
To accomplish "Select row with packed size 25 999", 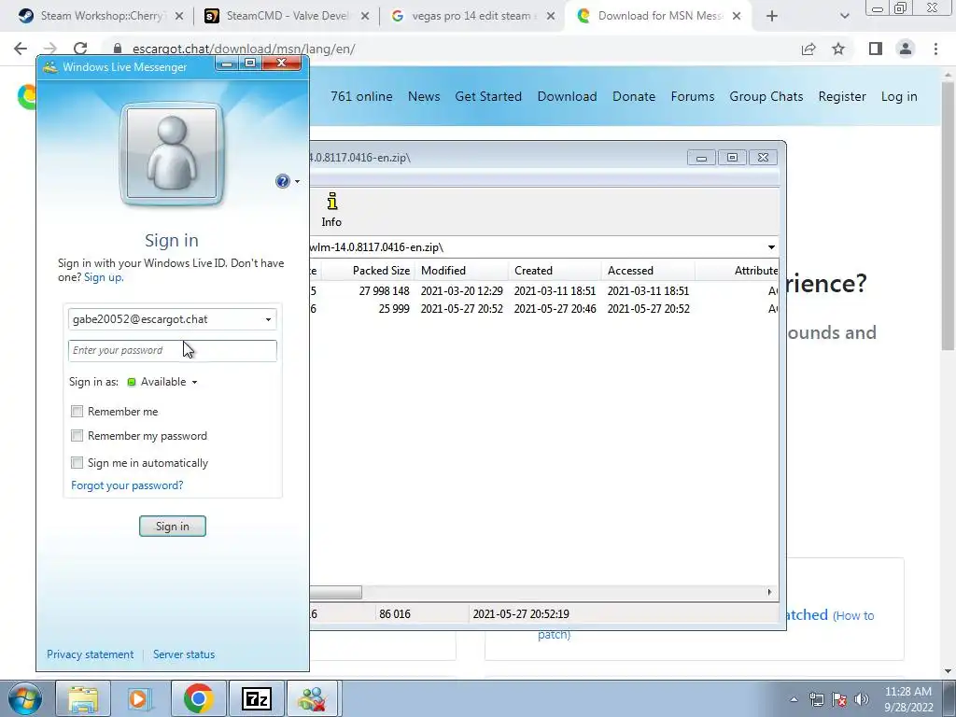I will [x=544, y=309].
